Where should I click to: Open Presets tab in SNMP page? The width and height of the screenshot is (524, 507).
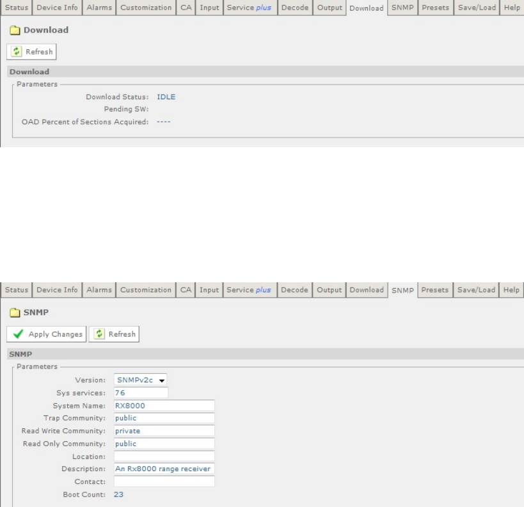pyautogui.click(x=435, y=289)
